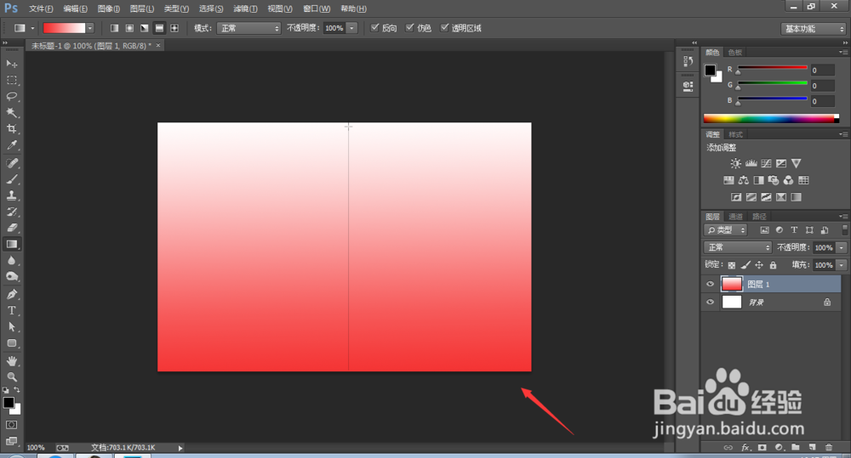851x458 pixels.
Task: Select the Move tool
Action: 11,64
